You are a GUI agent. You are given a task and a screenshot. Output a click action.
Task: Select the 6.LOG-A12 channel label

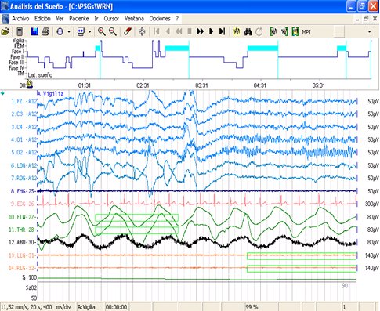click(x=24, y=165)
